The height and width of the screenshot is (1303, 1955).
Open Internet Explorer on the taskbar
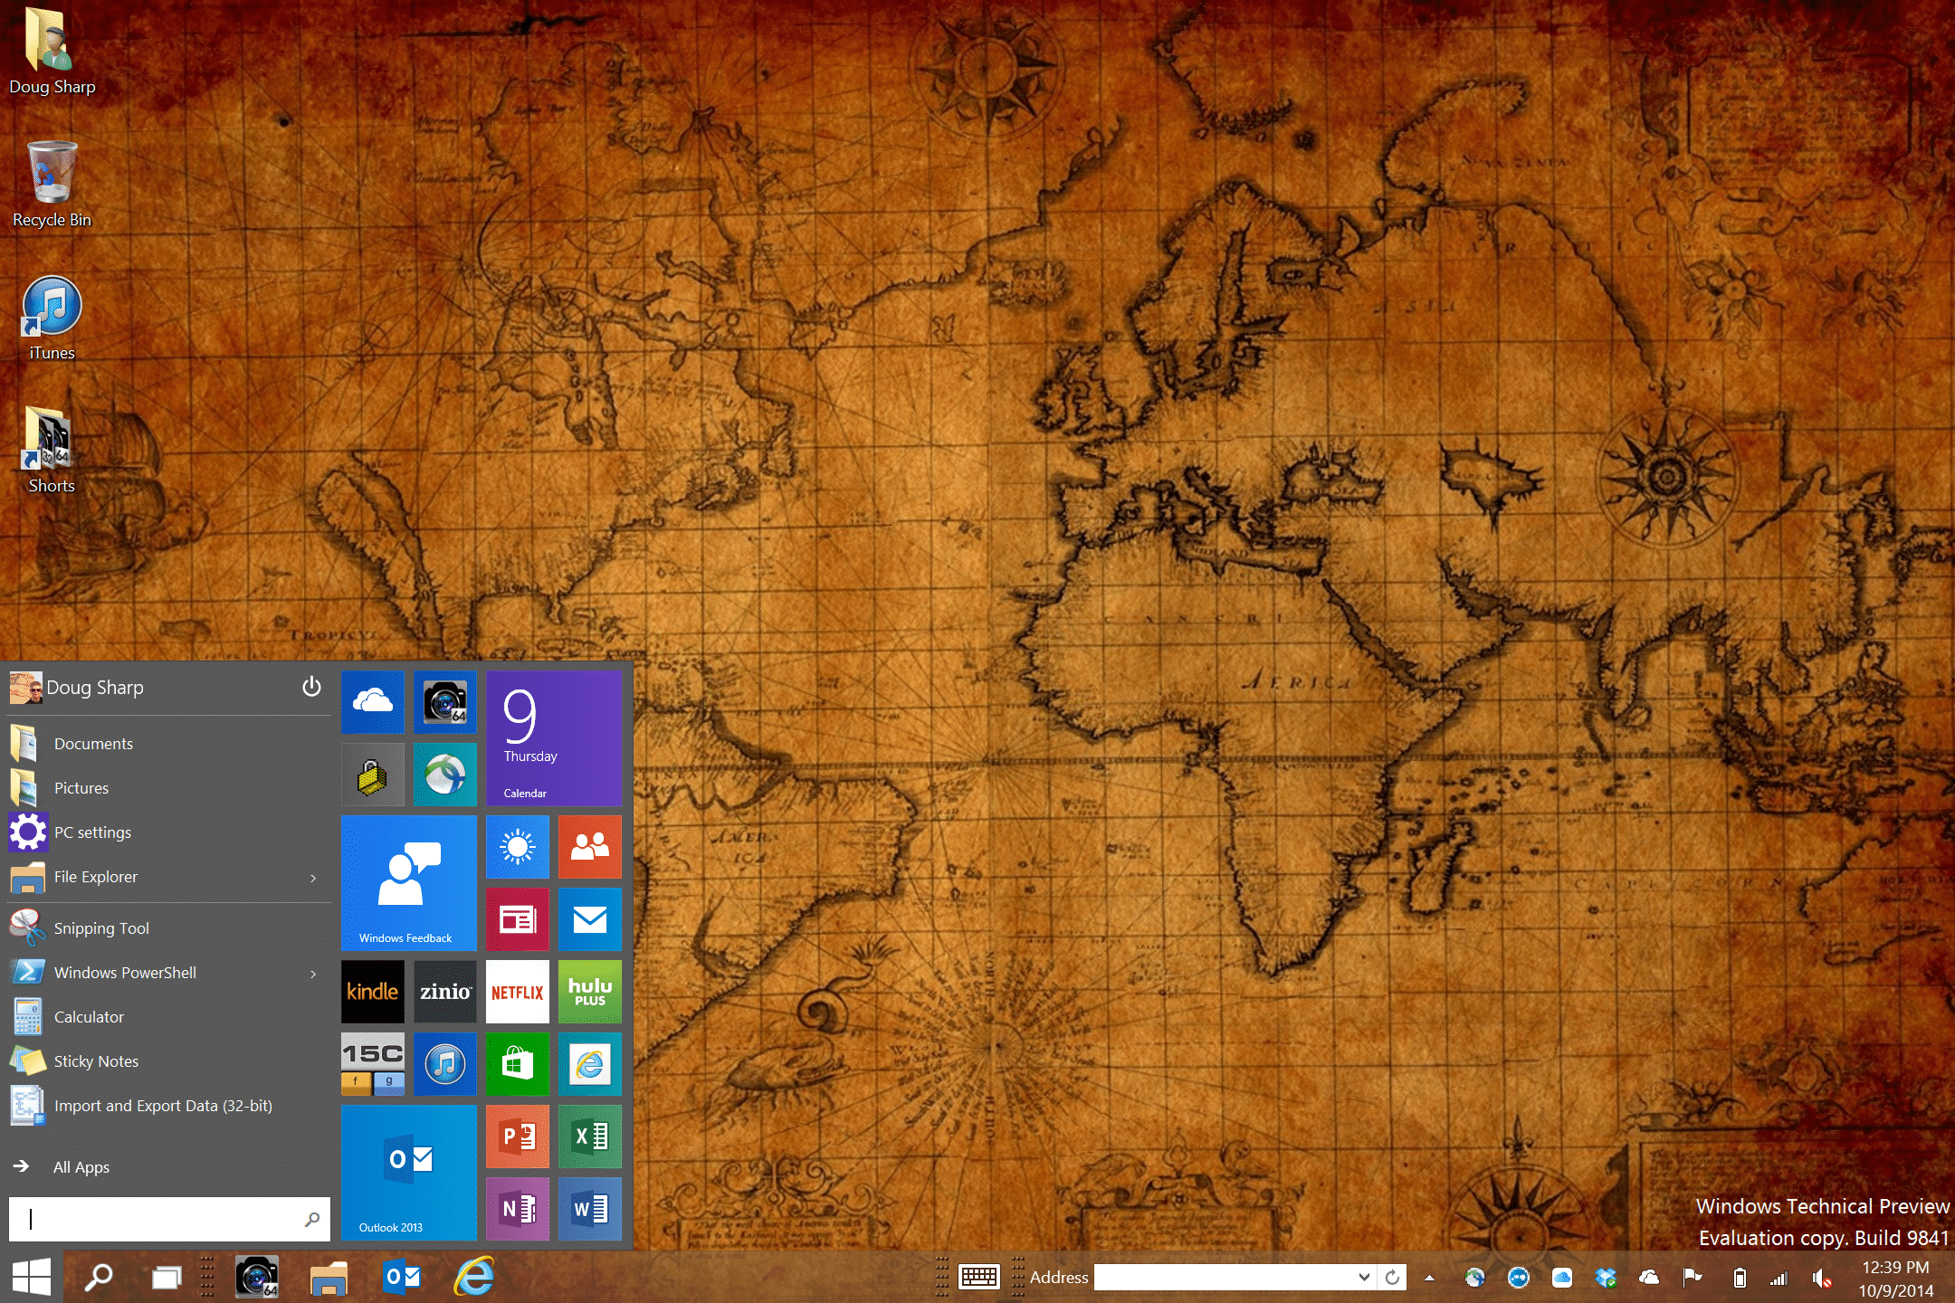474,1277
